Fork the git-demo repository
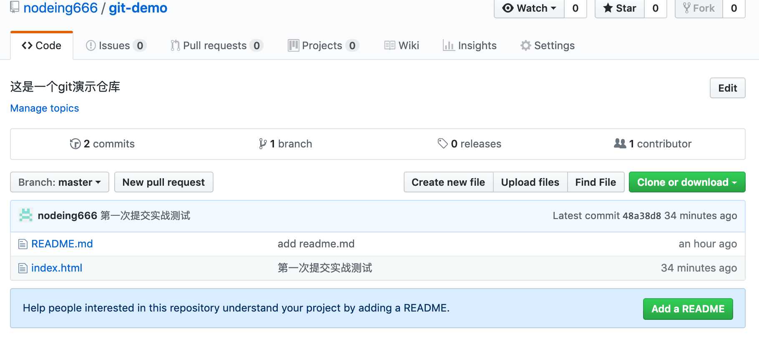 pyautogui.click(x=699, y=8)
